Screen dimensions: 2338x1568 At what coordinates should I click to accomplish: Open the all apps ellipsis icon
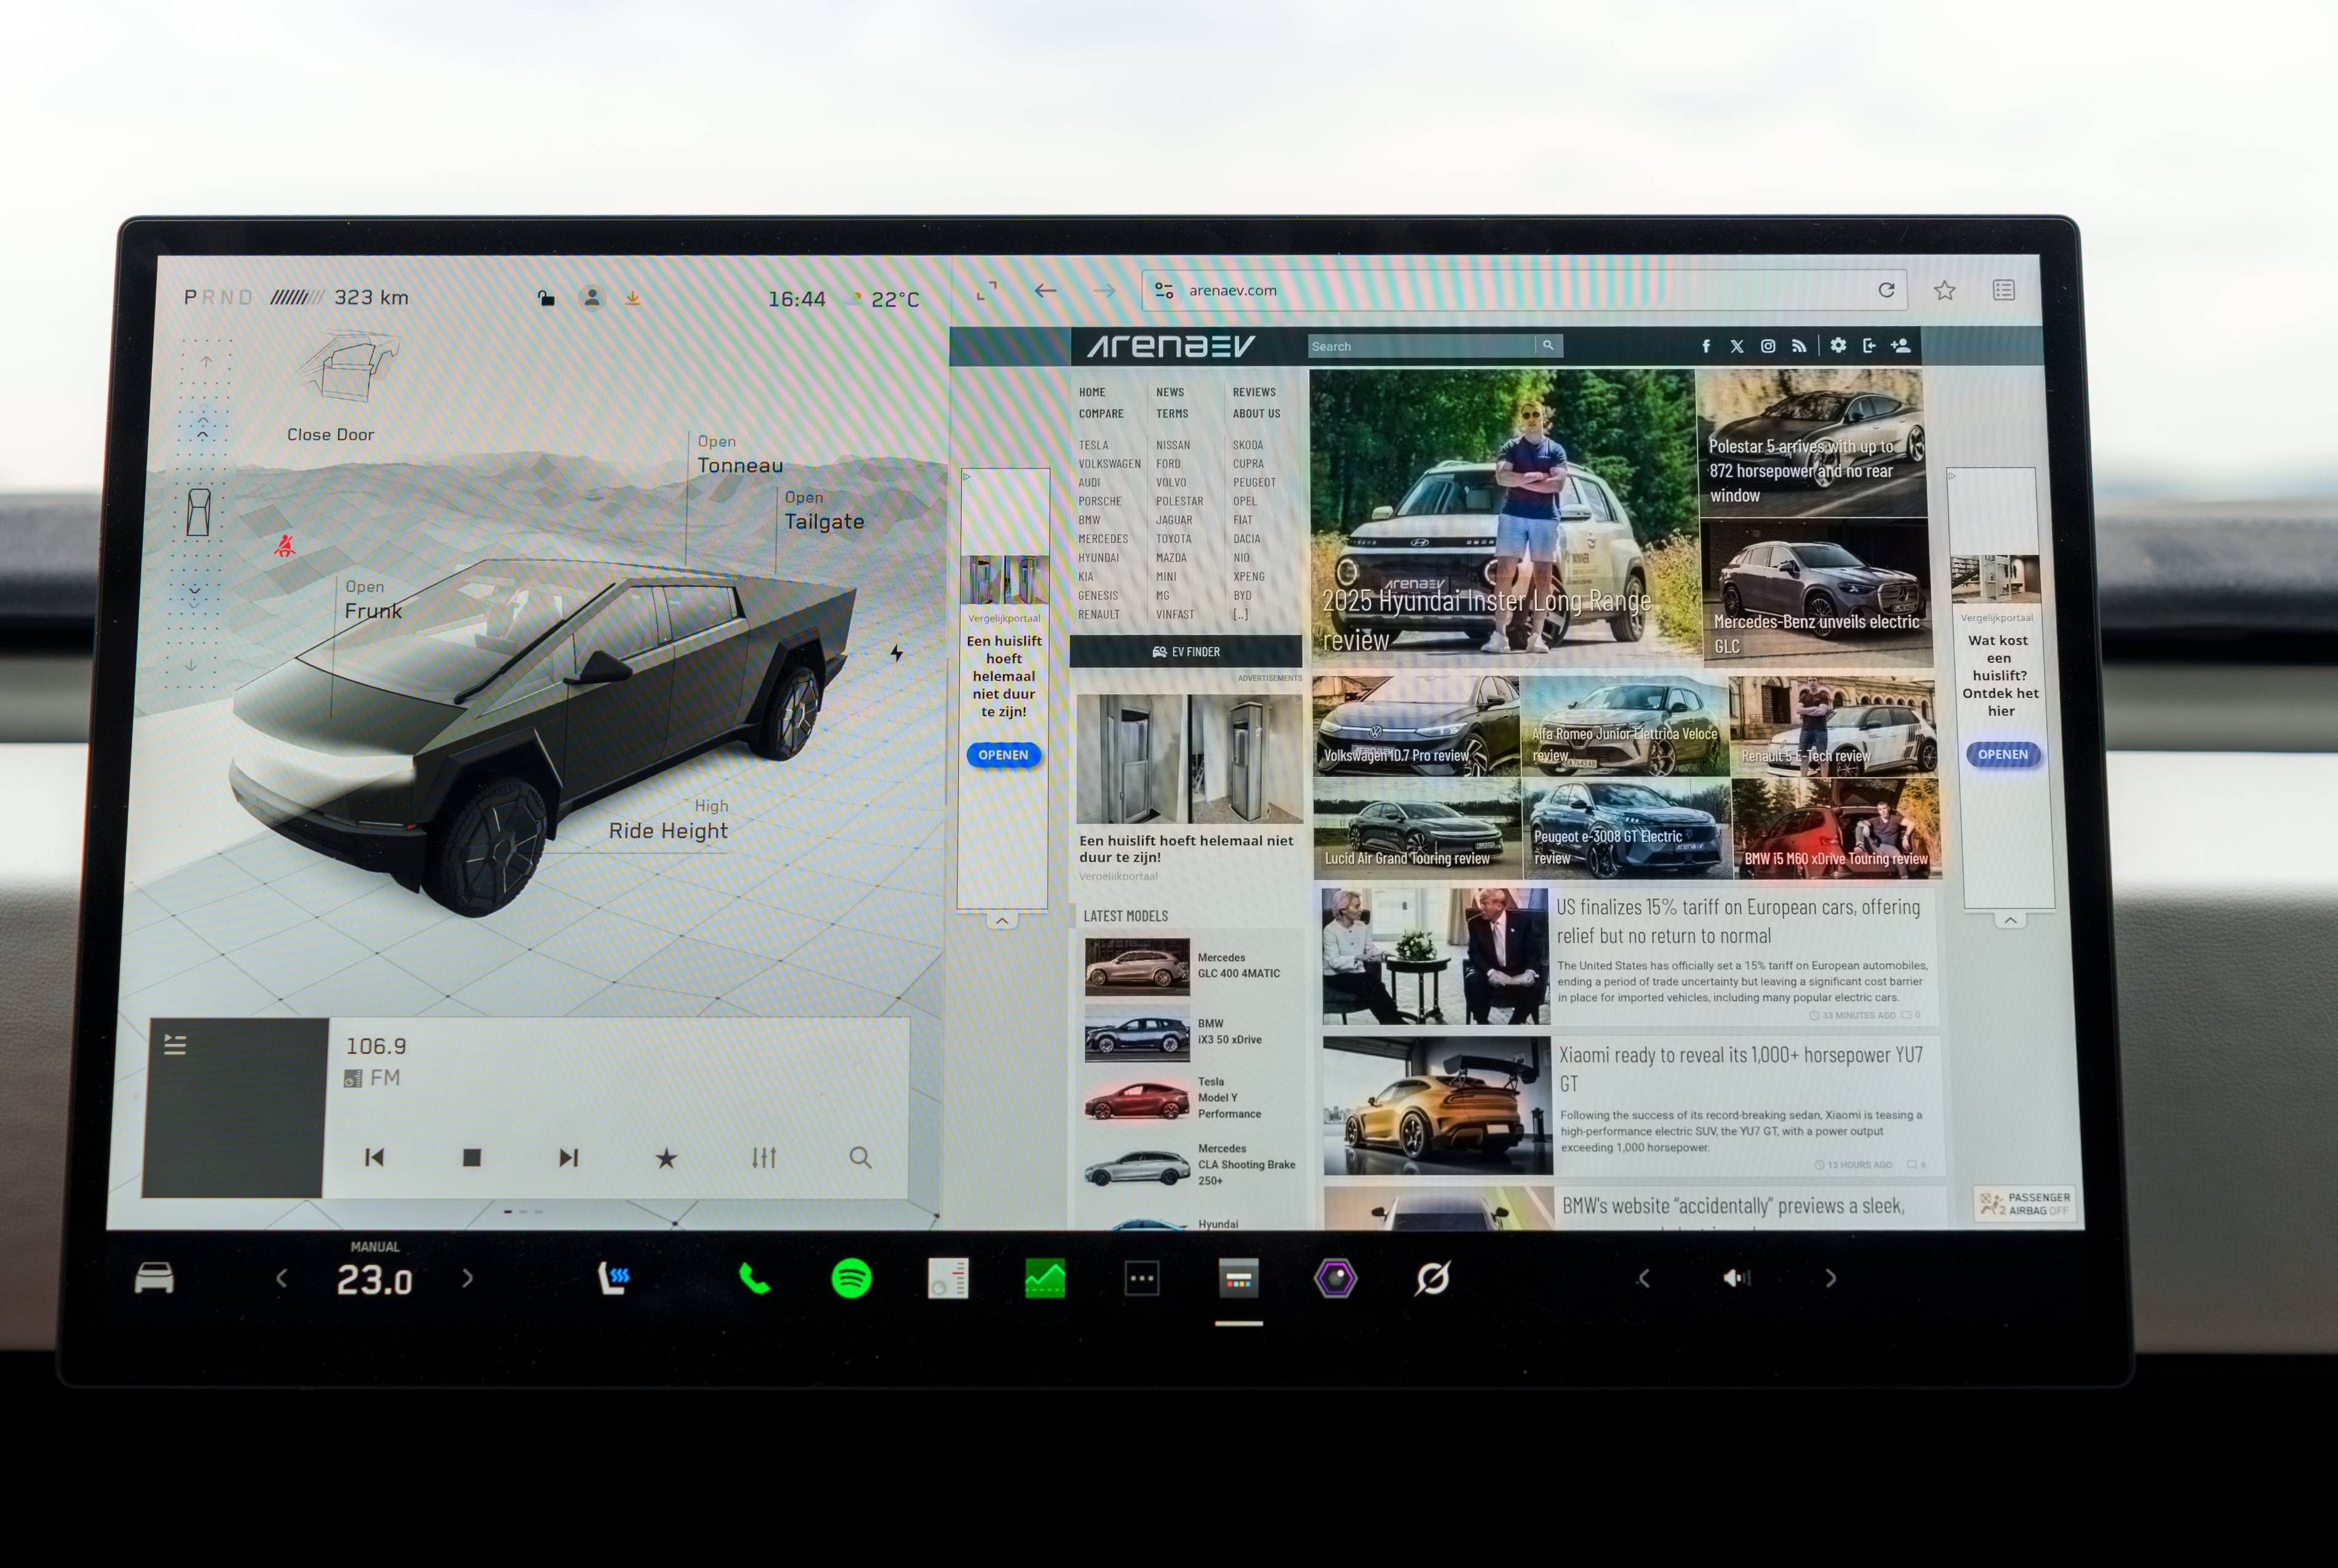click(1141, 1278)
